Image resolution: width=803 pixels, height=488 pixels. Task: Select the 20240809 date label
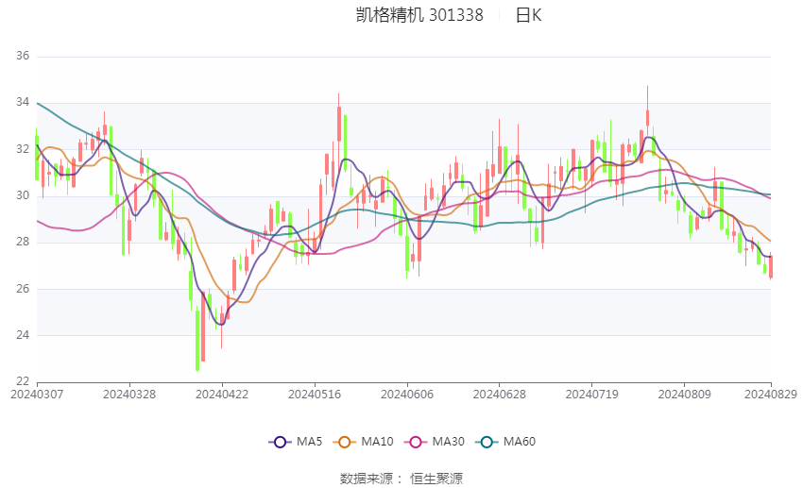pos(683,394)
